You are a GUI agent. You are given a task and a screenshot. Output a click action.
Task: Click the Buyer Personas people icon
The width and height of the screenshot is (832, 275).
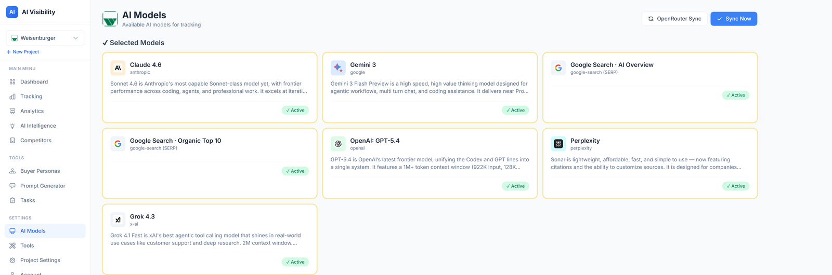click(x=12, y=171)
